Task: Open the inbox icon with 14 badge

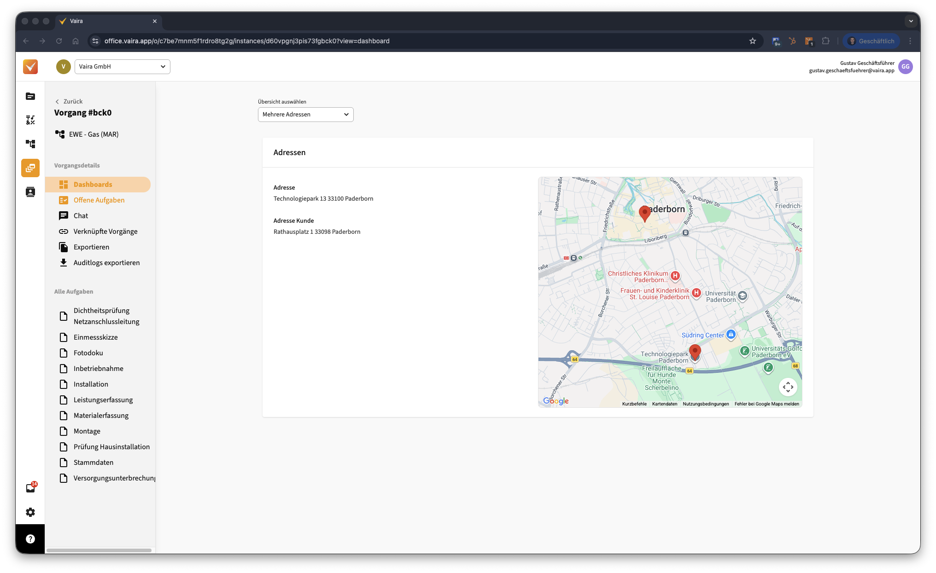Action: [30, 488]
